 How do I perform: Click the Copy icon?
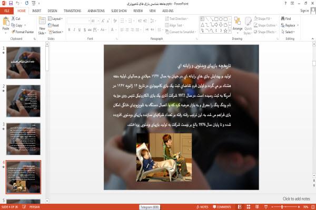(x=13, y=25)
